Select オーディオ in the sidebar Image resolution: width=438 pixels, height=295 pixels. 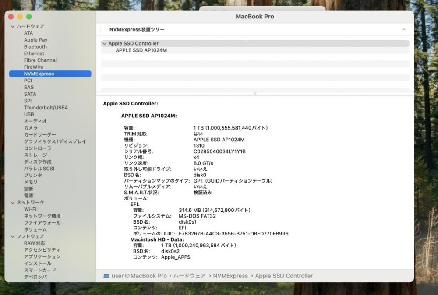pos(35,121)
